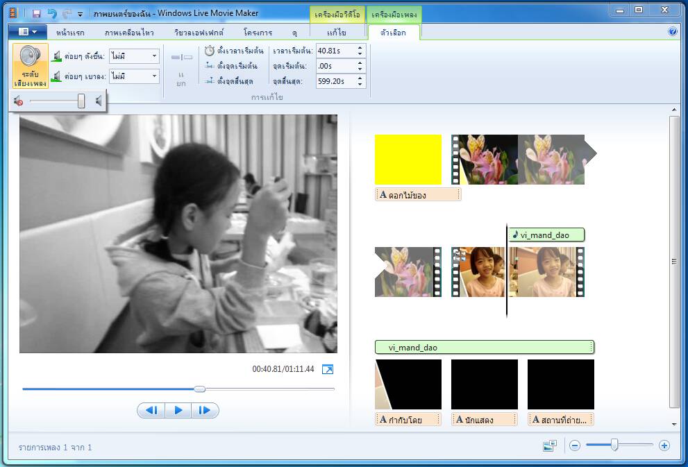Viewport: 688px width, 467px height.
Task: Open the full screen preview icon
Action: (328, 369)
